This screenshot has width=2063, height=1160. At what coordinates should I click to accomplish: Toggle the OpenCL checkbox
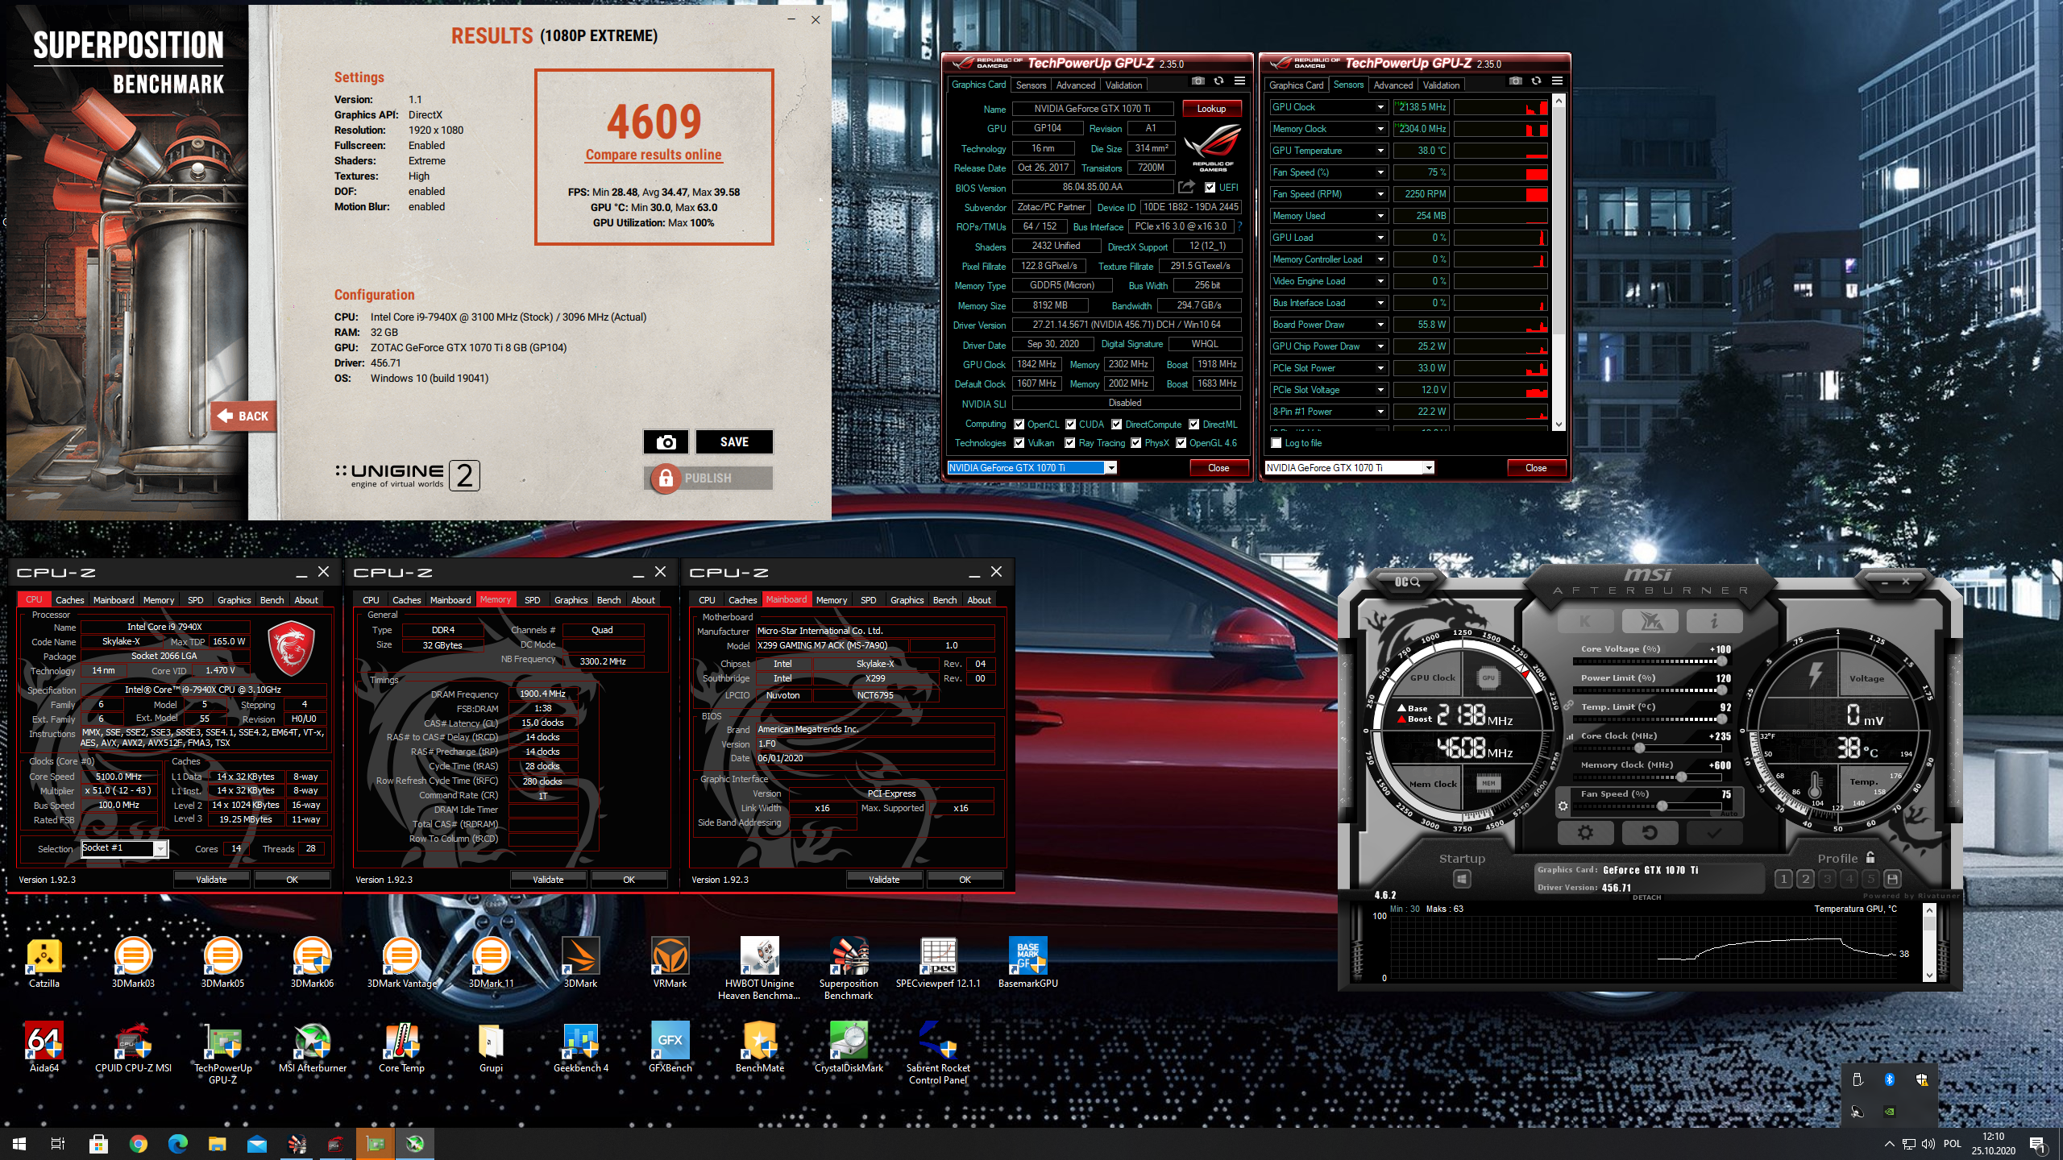coord(1019,425)
